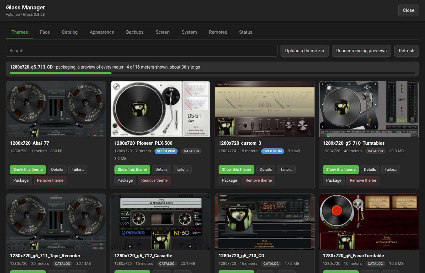Screen dimensions: 425x273
Task: Click Tailor for Akai_77
Action: pyautogui.click(x=78, y=170)
